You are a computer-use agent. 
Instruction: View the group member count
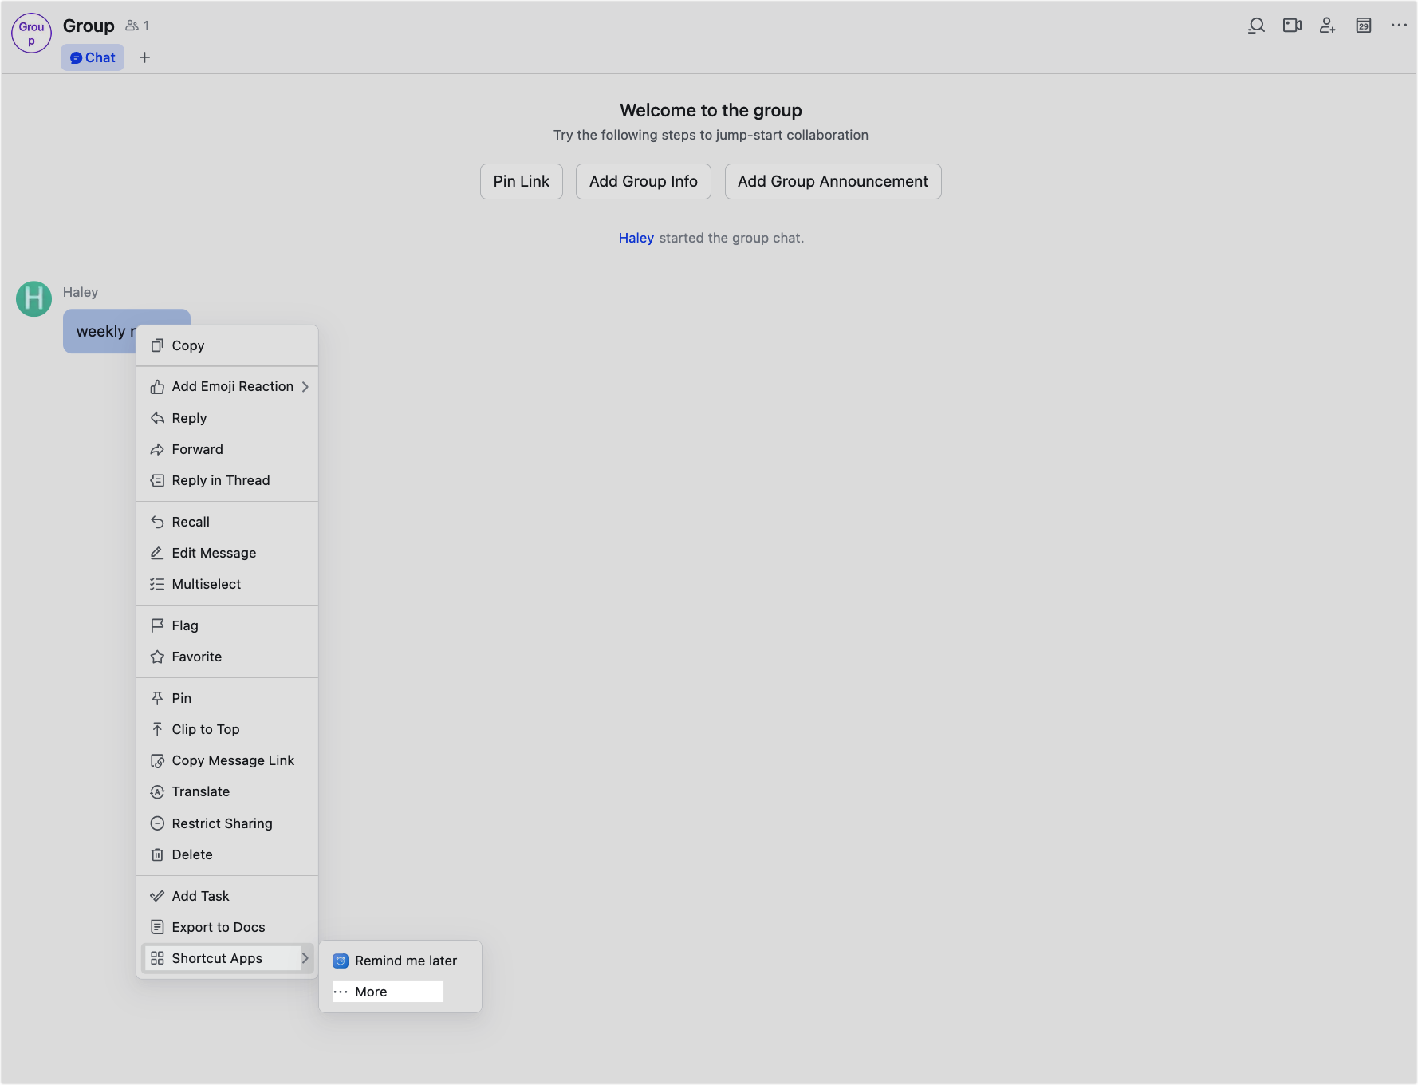[137, 26]
